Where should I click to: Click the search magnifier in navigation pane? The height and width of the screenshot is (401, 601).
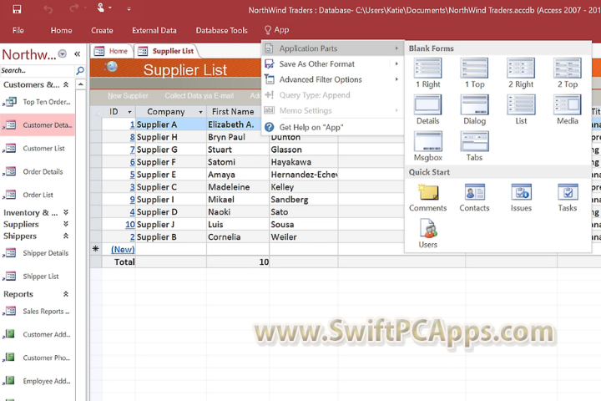coord(80,71)
